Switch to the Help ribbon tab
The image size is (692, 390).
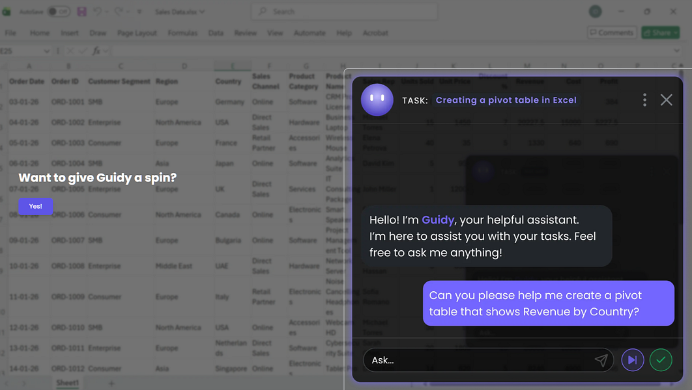344,33
